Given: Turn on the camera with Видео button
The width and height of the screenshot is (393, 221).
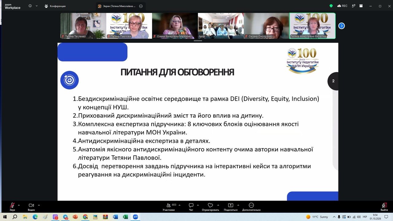Looking at the screenshot, I should pyautogui.click(x=31, y=207).
